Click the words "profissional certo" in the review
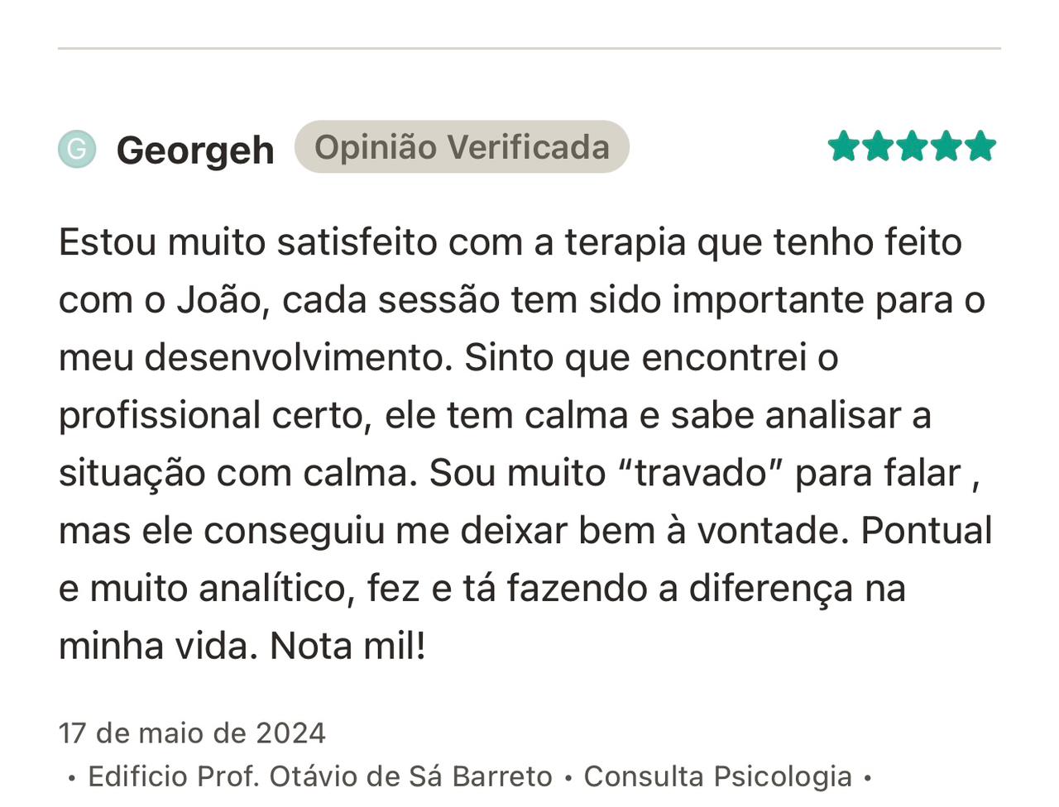 212,415
